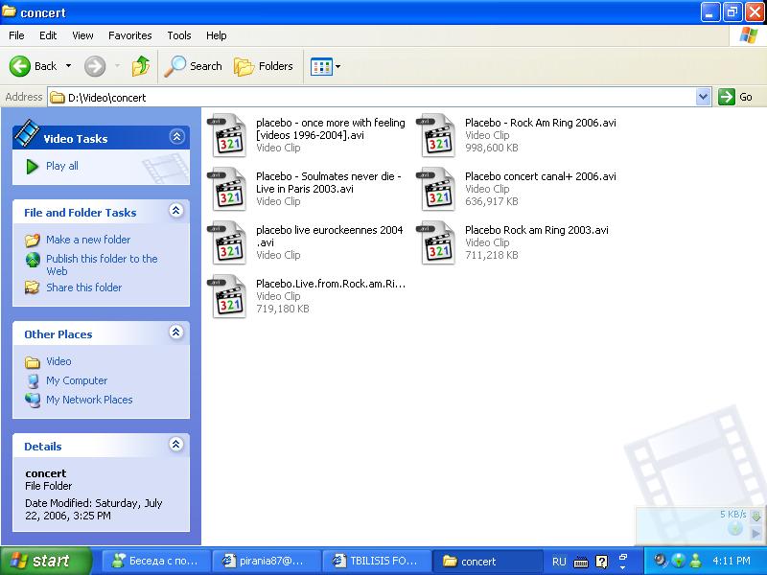
Task: Select Placebo Rock Am Ring 2006 file icon
Action: click(x=436, y=135)
